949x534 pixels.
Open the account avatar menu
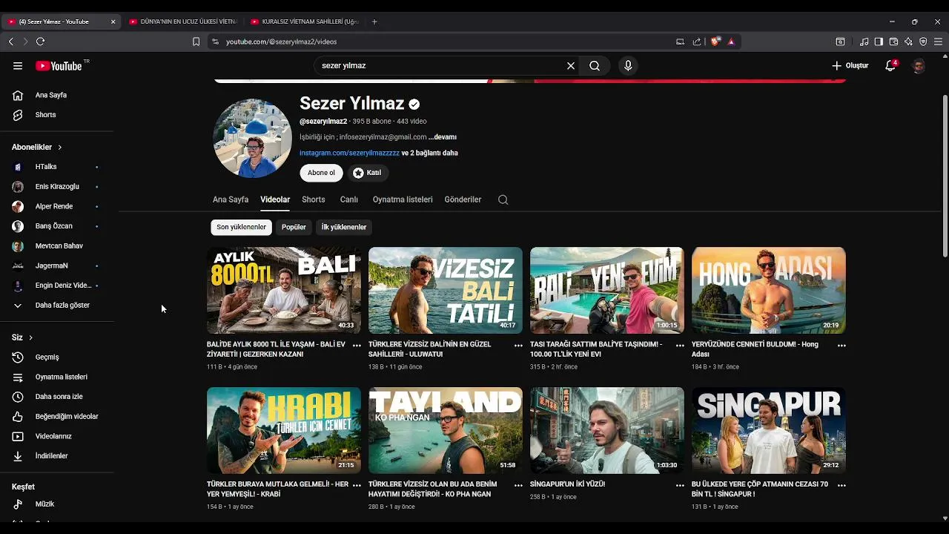tap(919, 66)
